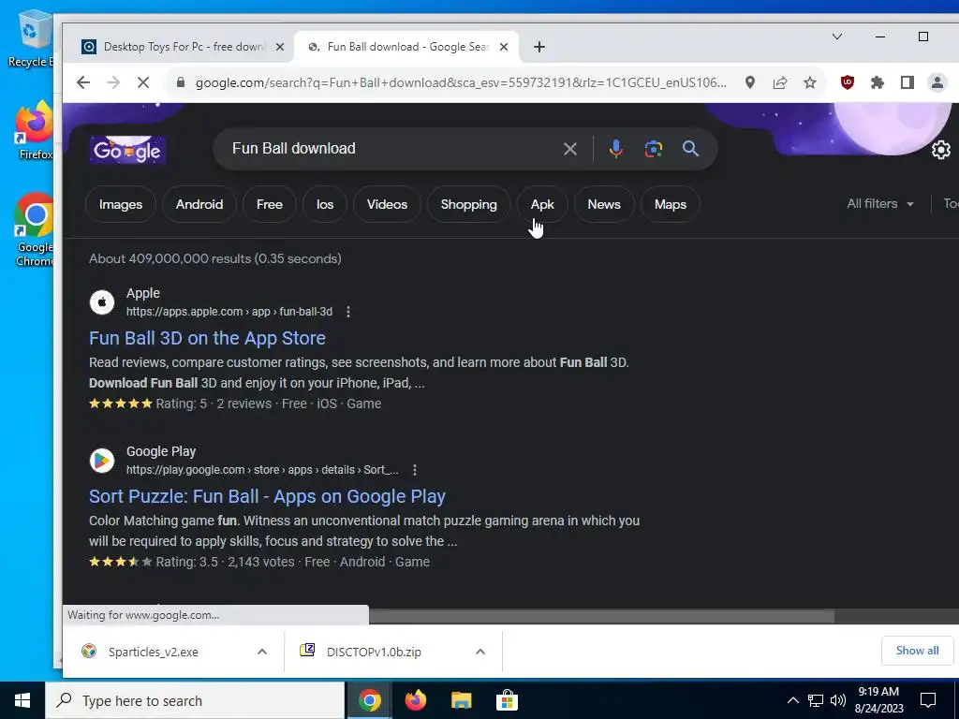Filter results by Shopping
959x719 pixels.
pos(469,204)
